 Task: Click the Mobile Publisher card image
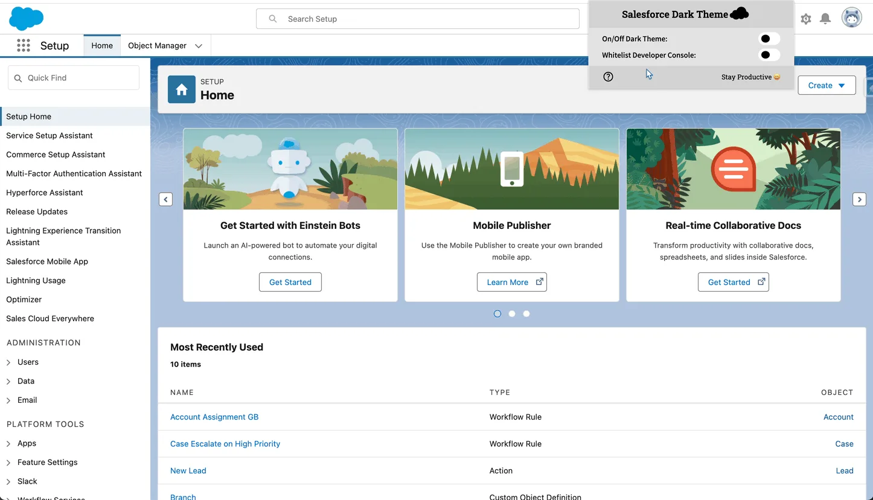click(x=512, y=169)
